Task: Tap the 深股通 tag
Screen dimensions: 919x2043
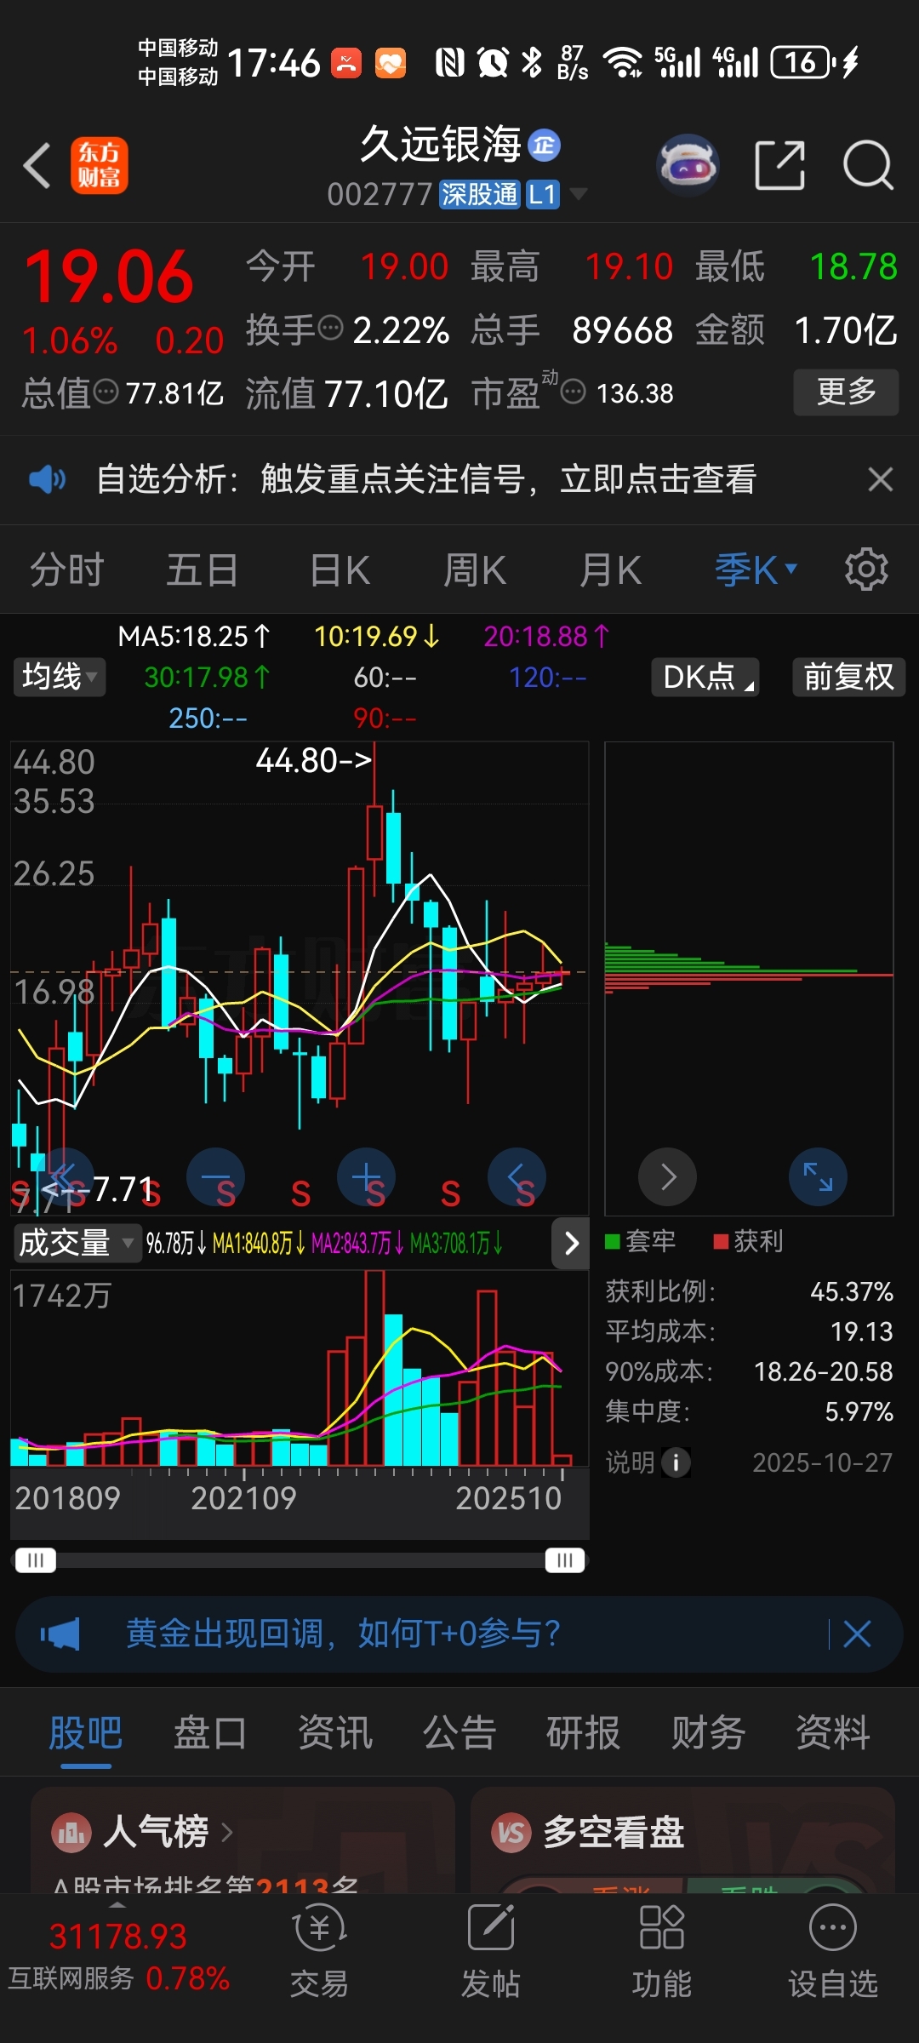Action: pos(479,194)
